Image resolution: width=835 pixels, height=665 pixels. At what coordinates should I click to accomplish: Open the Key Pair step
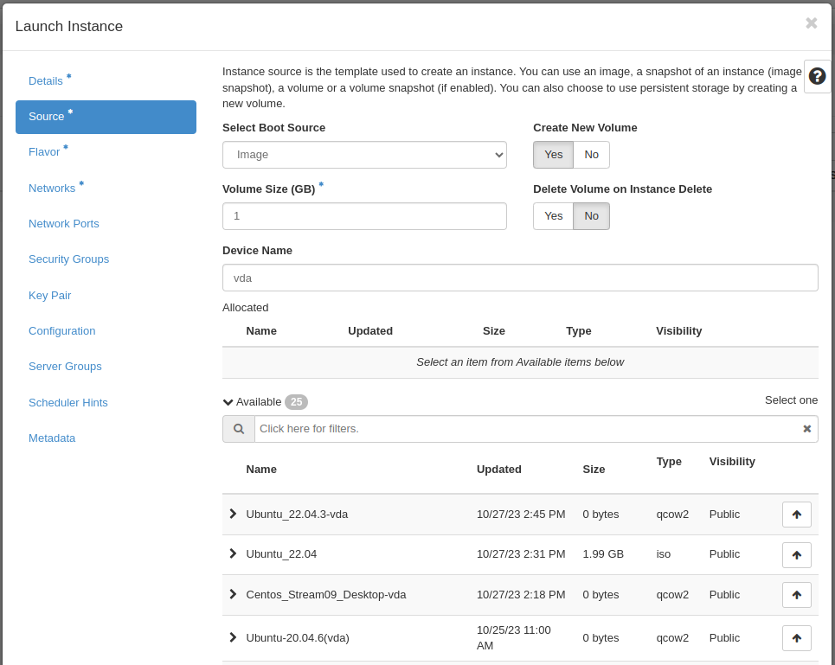tap(49, 295)
